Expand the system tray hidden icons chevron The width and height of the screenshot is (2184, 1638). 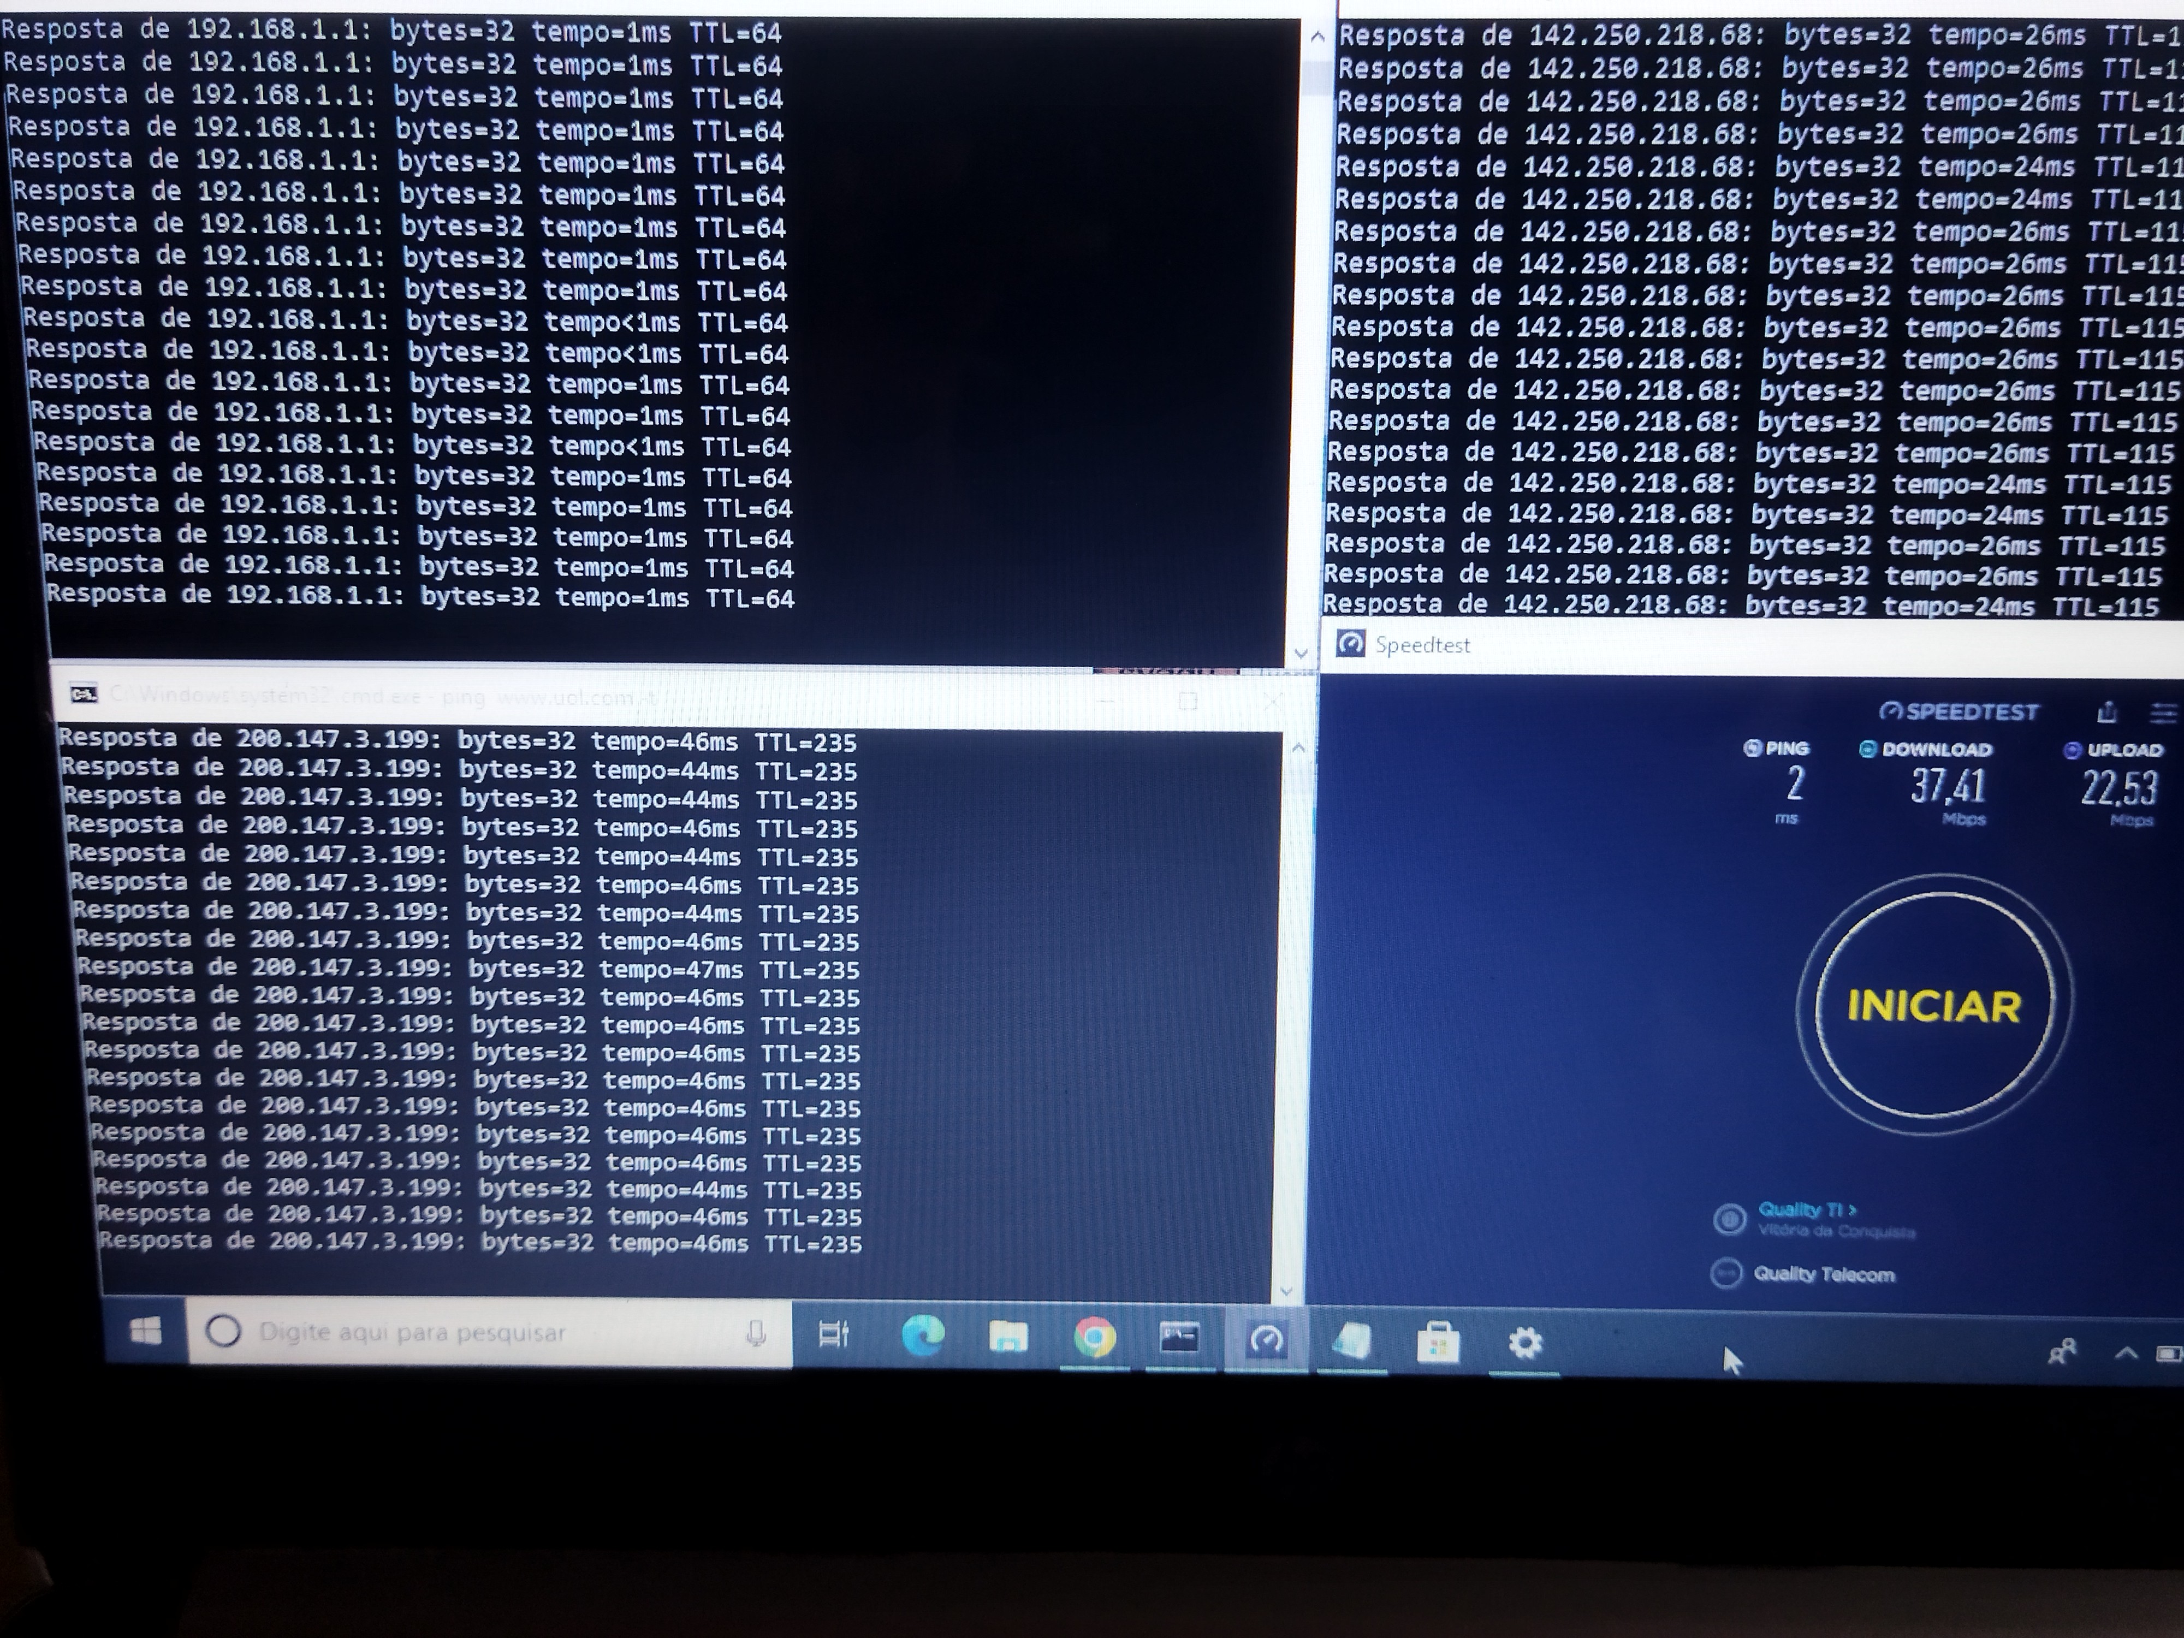click(x=2126, y=1352)
